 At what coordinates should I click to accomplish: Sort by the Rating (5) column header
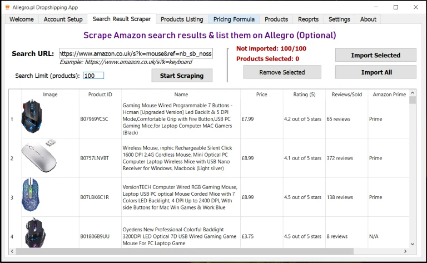click(304, 95)
